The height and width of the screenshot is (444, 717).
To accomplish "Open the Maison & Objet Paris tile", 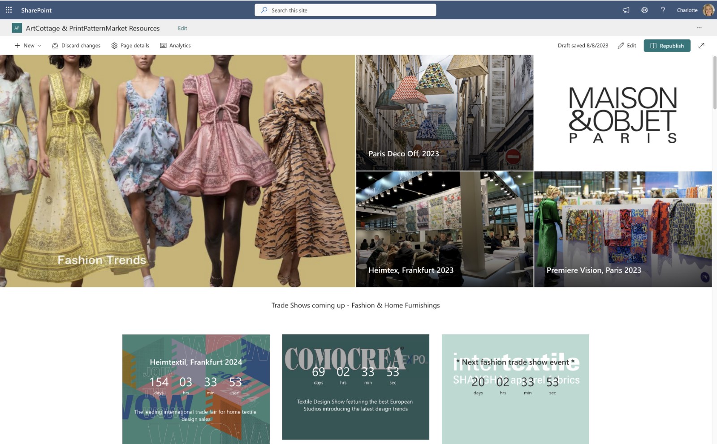I will [623, 113].
